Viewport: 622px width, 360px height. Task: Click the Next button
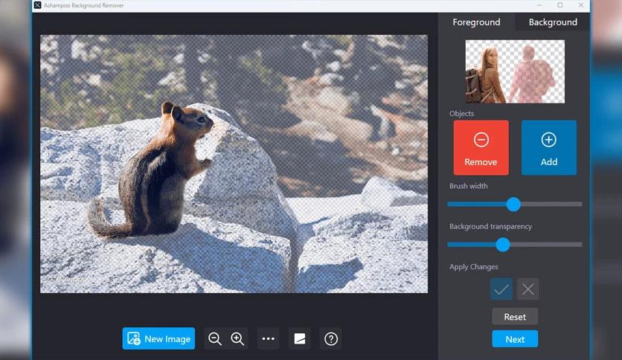[515, 339]
